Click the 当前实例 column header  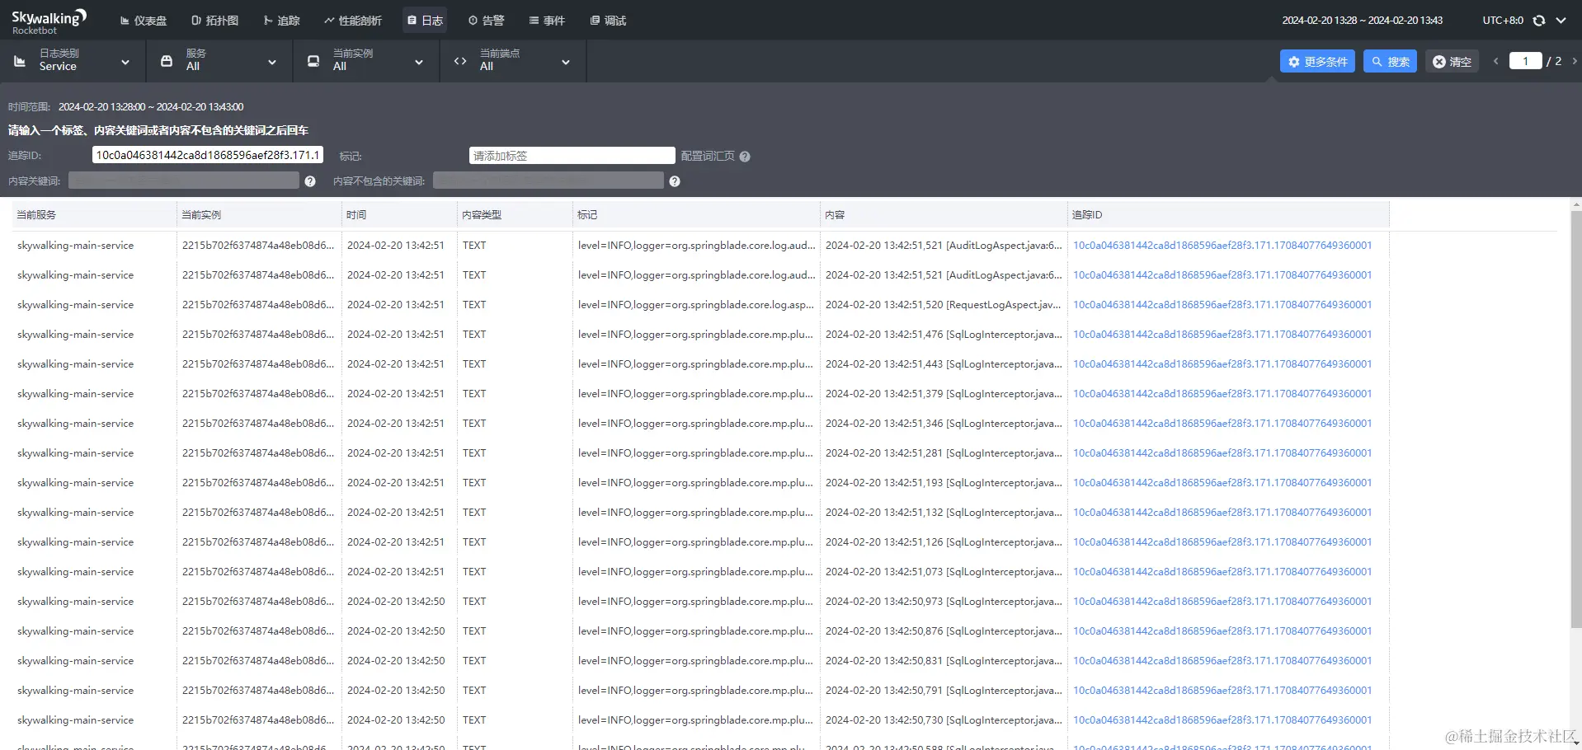(x=259, y=215)
